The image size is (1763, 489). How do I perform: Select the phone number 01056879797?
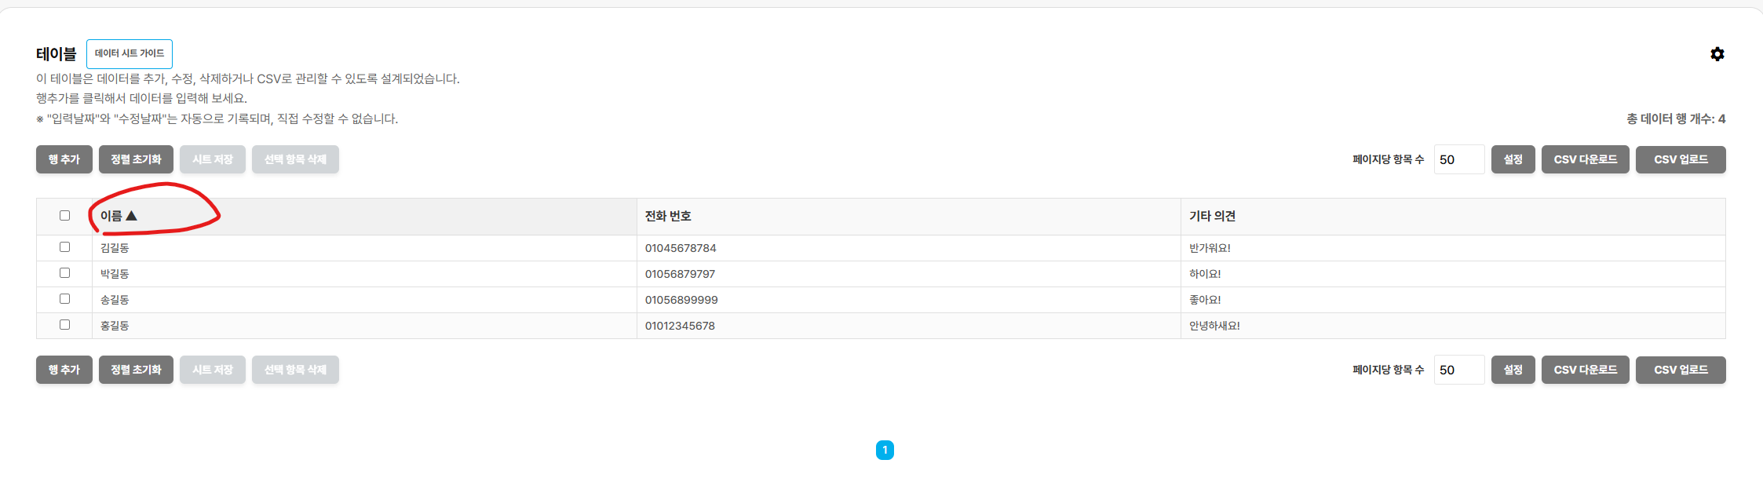(680, 274)
